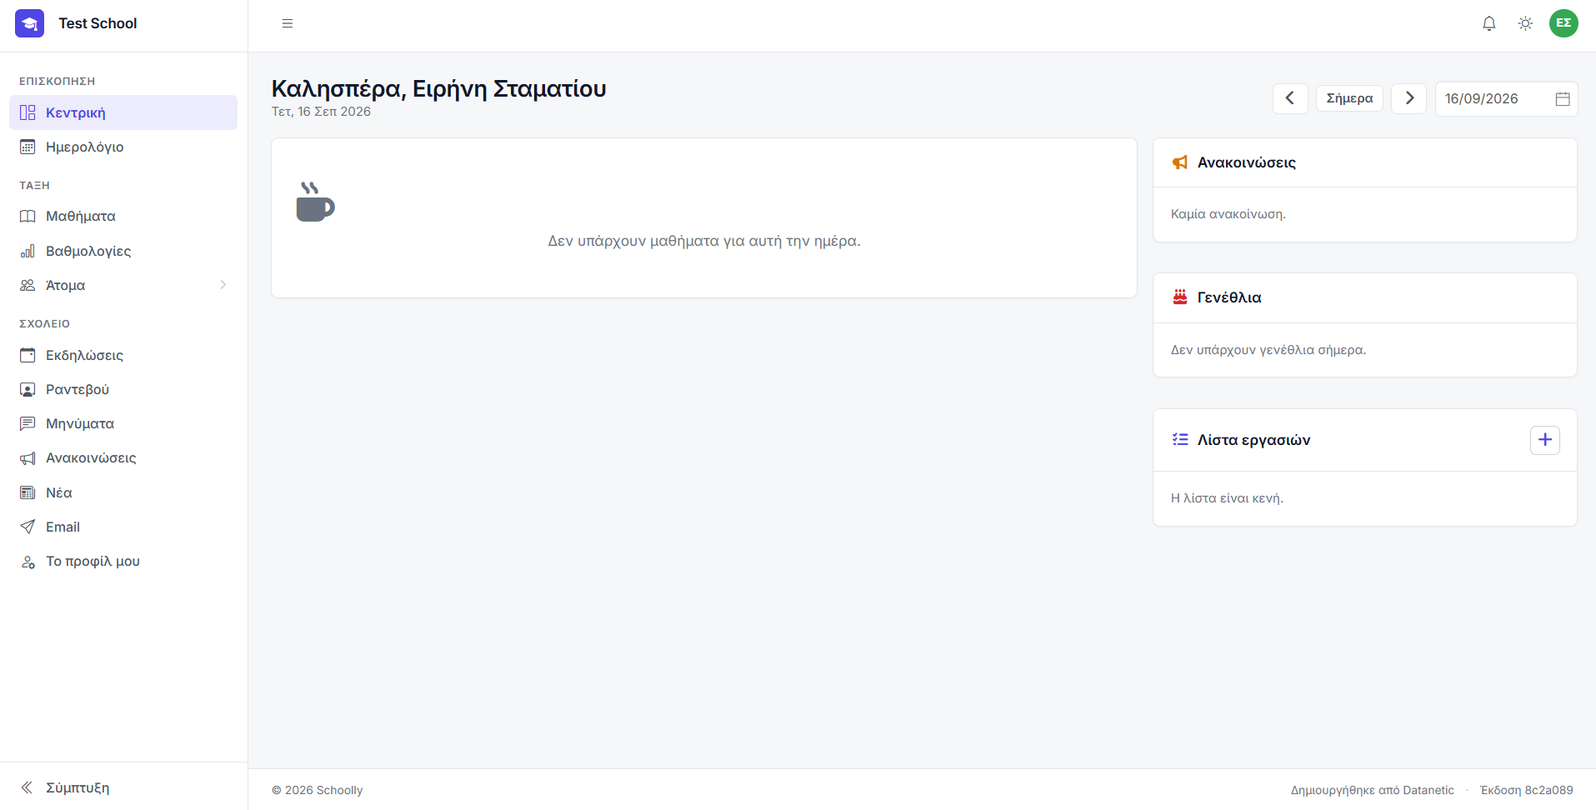
Task: Click the Λίστα εργασιών panel heading
Action: click(x=1253, y=440)
